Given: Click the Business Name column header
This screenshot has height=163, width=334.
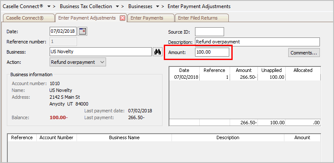Looking at the screenshot, I should click(x=124, y=137).
